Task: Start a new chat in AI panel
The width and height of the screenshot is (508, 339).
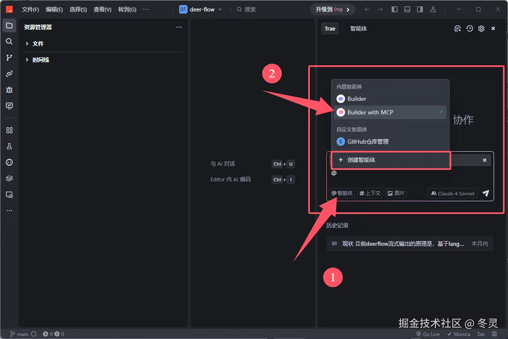Action: coord(457,28)
